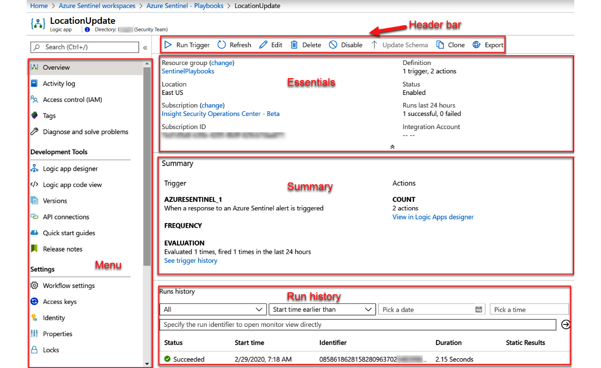Click the API connections icon
The image size is (601, 368).
point(34,216)
